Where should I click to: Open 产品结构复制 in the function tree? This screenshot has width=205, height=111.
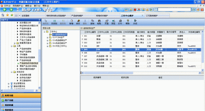click(x=25, y=49)
